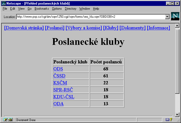
Task: Open the Options menu
Action: tap(57, 9)
